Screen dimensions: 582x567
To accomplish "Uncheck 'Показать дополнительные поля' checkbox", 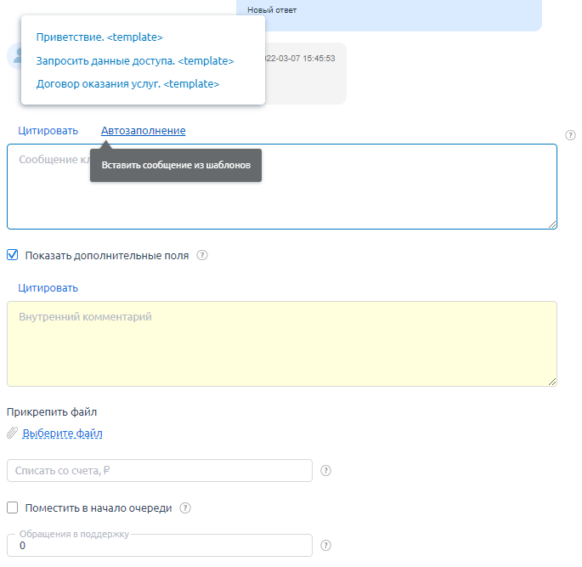I will [13, 255].
